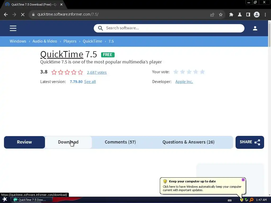Click the orange magnifier tray icon
Viewport: 271px width, 203px height.
252,200
